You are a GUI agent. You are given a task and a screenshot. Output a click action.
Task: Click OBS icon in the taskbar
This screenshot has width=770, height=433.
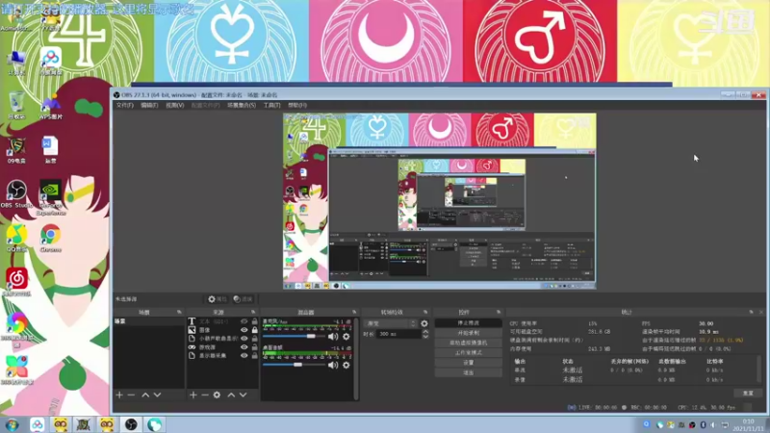[x=131, y=424]
